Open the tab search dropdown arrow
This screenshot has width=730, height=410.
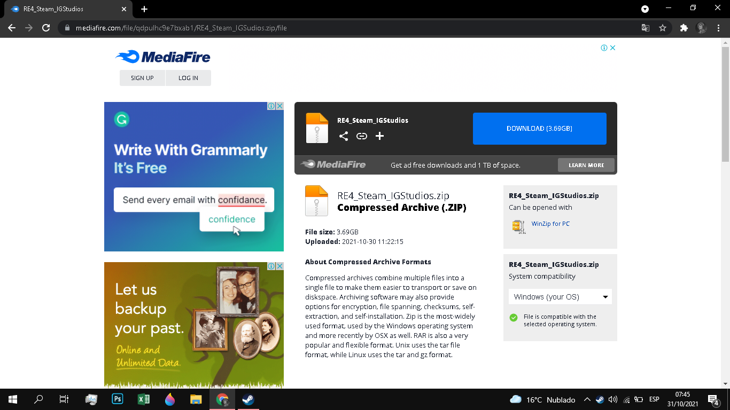(645, 9)
